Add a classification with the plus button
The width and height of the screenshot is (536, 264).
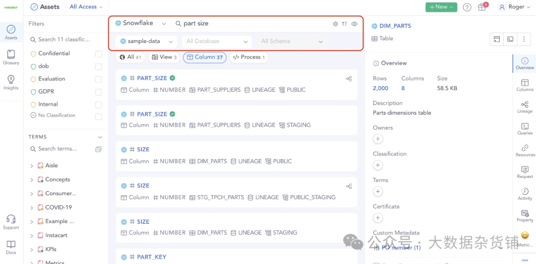pyautogui.click(x=378, y=165)
